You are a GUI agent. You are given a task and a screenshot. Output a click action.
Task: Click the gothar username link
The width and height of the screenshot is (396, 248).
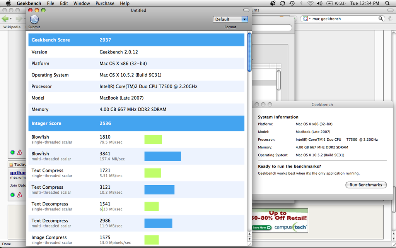pyautogui.click(x=18, y=173)
